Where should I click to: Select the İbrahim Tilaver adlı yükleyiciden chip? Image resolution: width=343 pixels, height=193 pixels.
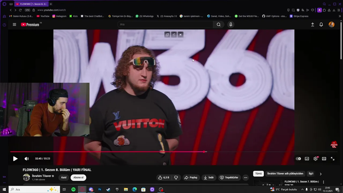coord(285,174)
